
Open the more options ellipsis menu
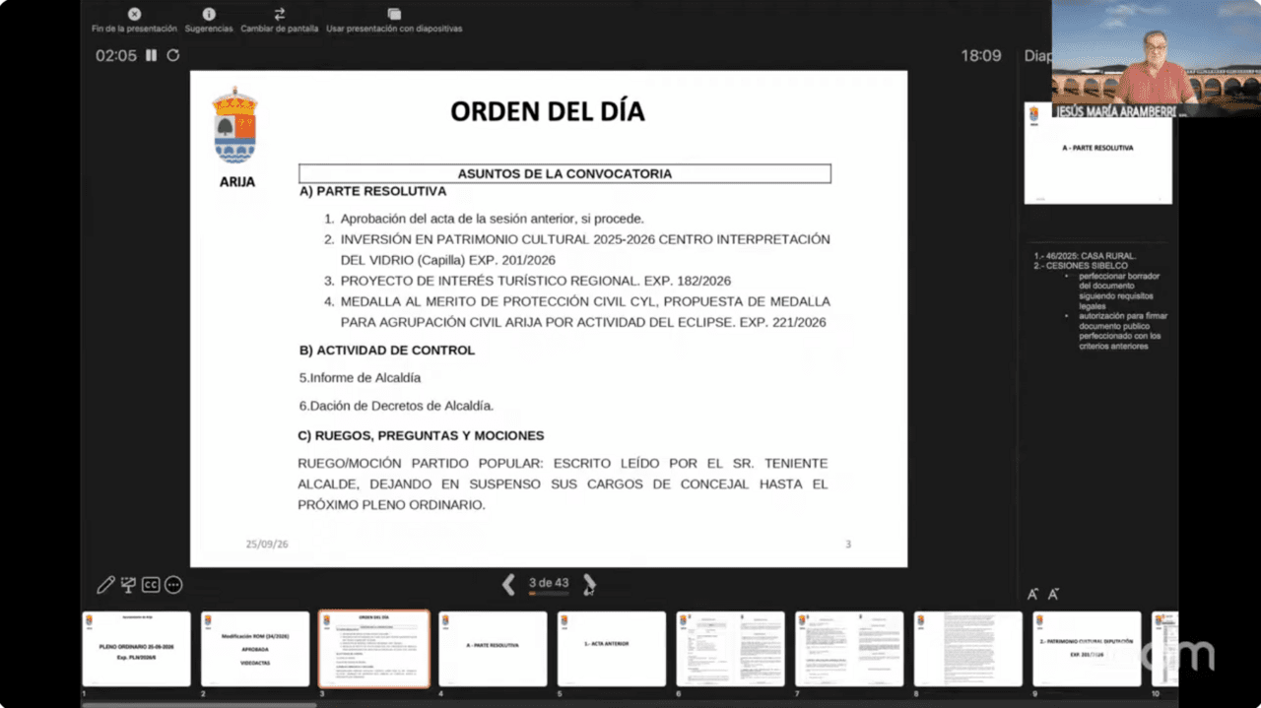(173, 585)
